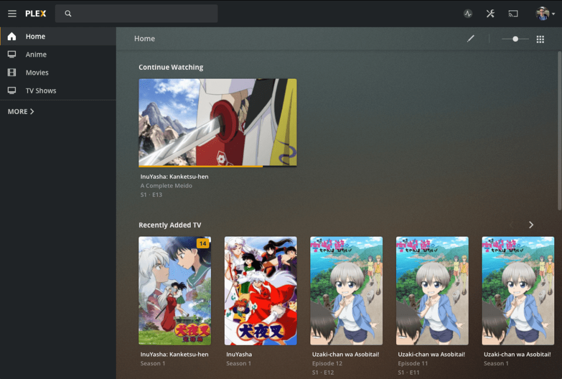Open InuYasha Season 1 link
Viewport: 562px width, 379px height.
(238, 363)
